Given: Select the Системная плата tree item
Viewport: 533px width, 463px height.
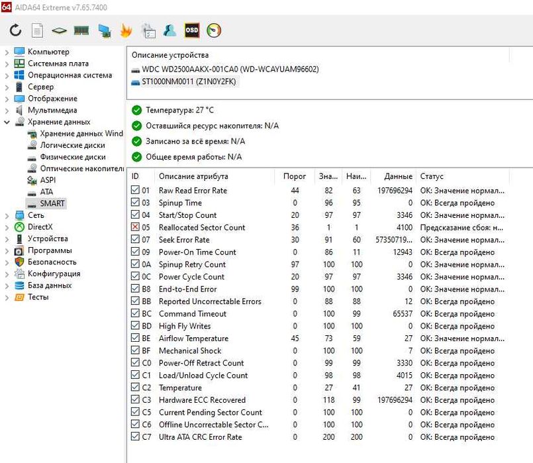Looking at the screenshot, I should click(x=58, y=64).
